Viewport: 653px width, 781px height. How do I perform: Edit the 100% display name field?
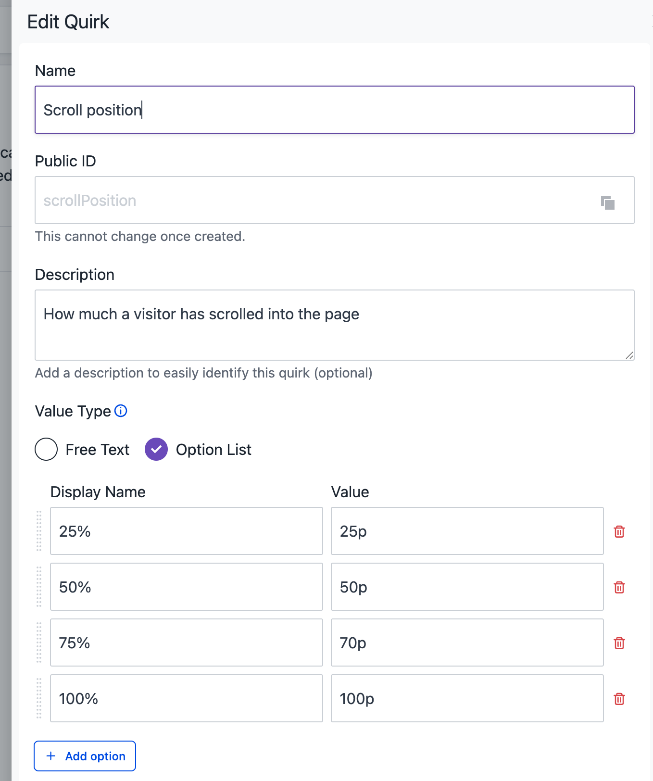coord(186,698)
